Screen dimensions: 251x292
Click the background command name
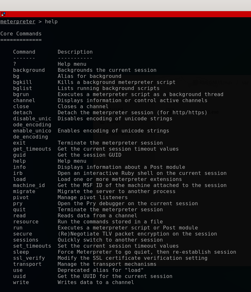pyautogui.click(x=29, y=70)
